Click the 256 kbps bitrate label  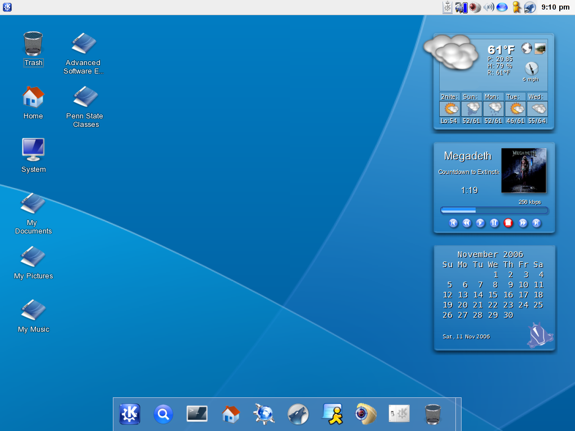(530, 202)
